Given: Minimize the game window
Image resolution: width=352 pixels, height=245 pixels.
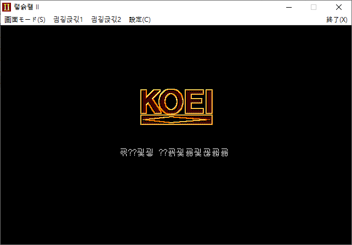Looking at the screenshot, I should pos(289,7).
